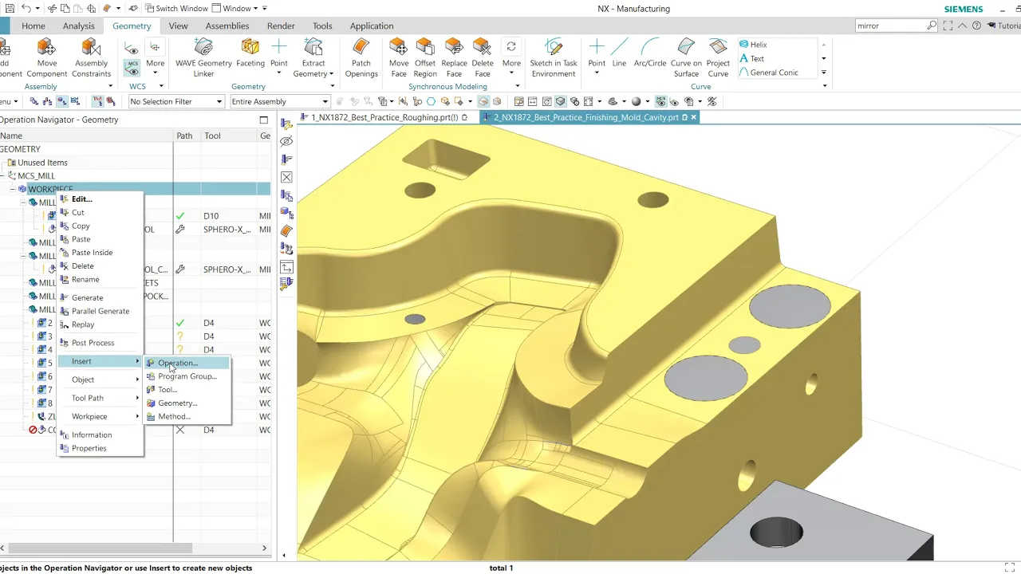
Task: Click in the command finder search field
Action: tap(890, 26)
